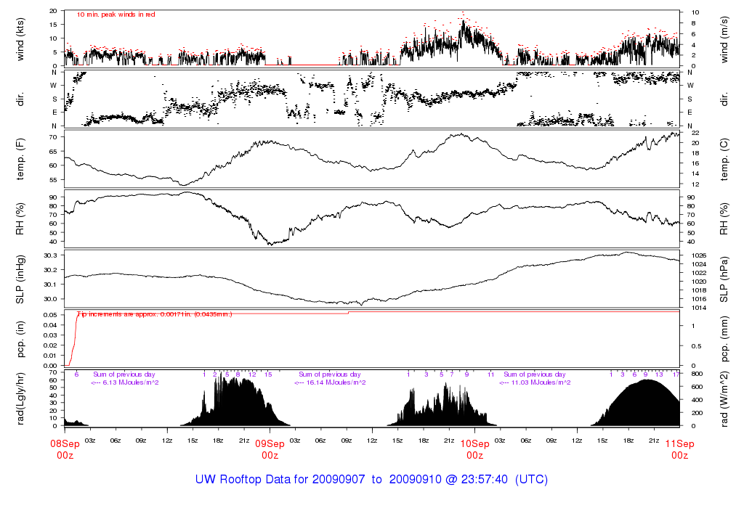Click the 'pcp. (in)' axis label
Image resolution: width=744 pixels, height=508 pixels.
pos(20,340)
